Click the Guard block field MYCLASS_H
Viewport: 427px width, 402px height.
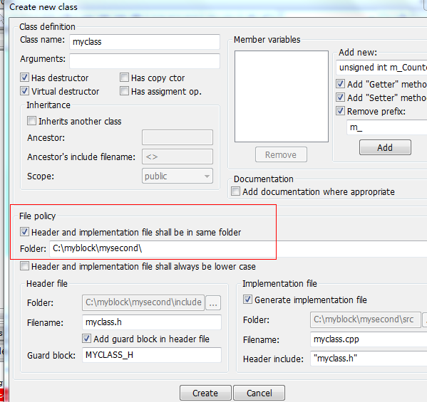[152, 355]
